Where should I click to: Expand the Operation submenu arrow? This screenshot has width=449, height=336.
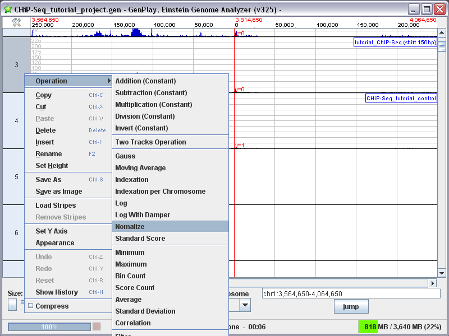click(x=109, y=81)
